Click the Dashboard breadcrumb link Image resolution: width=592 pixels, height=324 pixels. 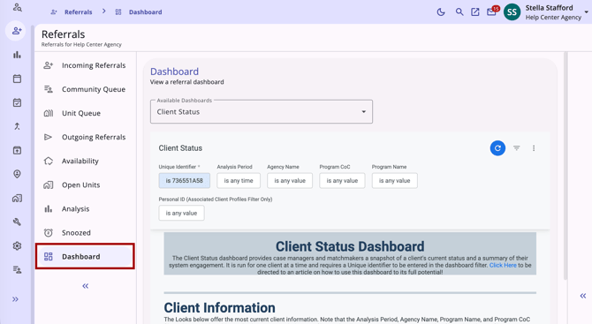click(x=146, y=12)
